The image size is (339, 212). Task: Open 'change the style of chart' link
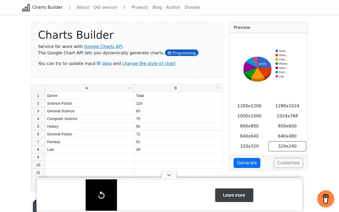[149, 63]
